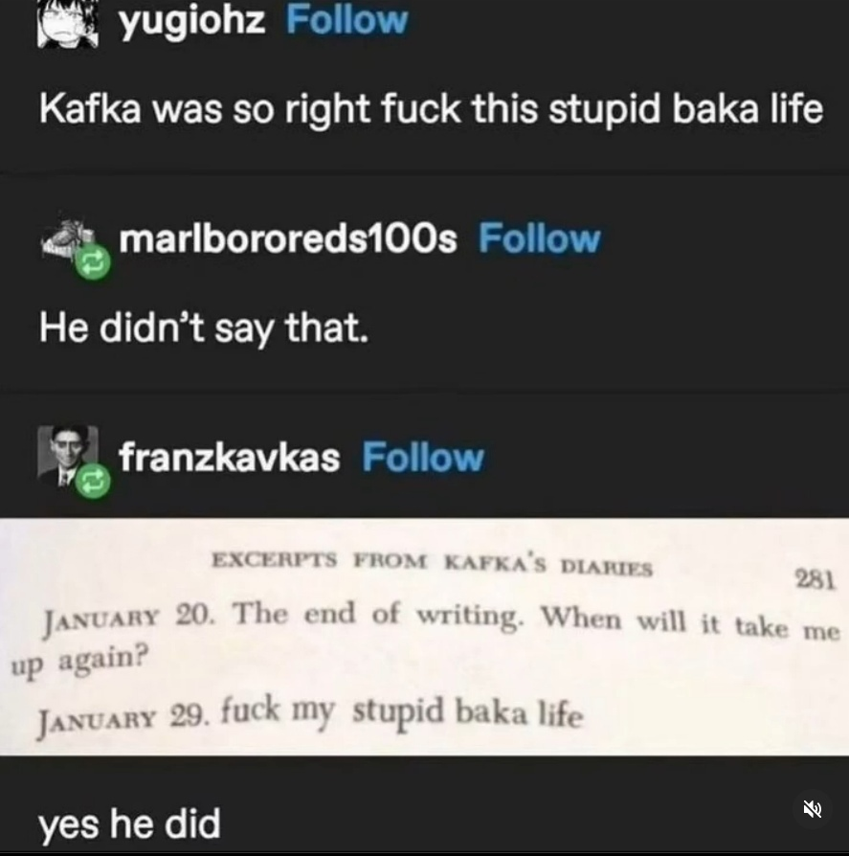Click page number 281 in the excerpt
Screen dimensions: 849x856
pyautogui.click(x=815, y=579)
